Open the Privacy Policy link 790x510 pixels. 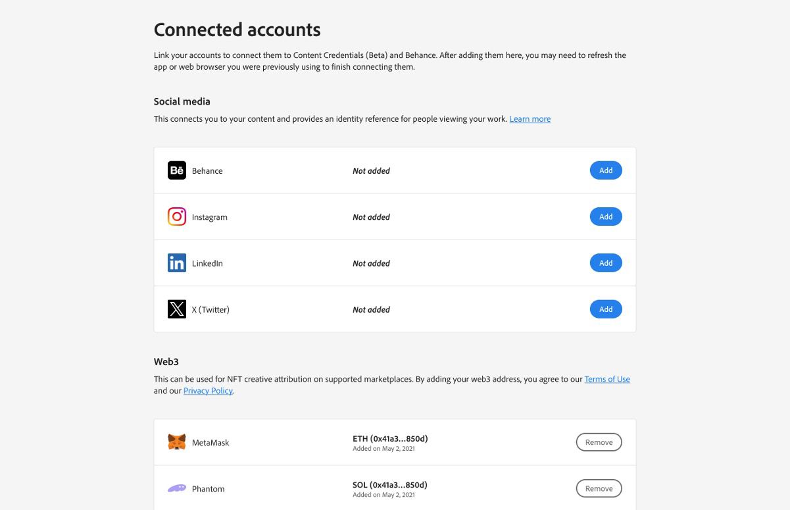(x=208, y=390)
